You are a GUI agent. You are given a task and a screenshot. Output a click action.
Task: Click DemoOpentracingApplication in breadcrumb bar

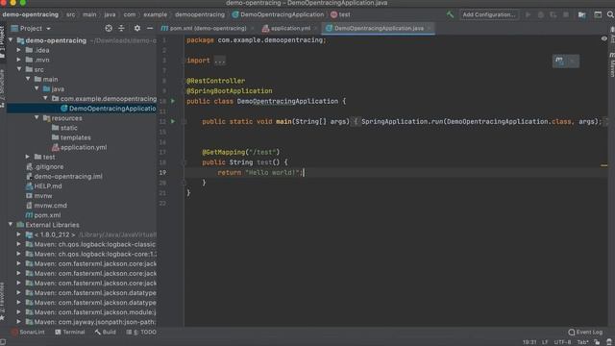278,15
